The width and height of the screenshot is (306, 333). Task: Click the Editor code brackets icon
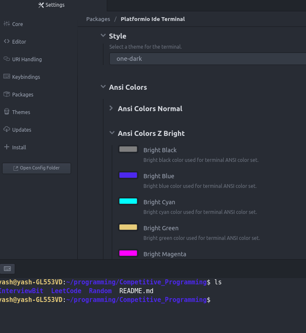(x=6, y=42)
